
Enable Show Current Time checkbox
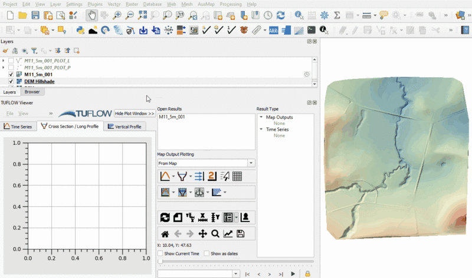pos(160,254)
